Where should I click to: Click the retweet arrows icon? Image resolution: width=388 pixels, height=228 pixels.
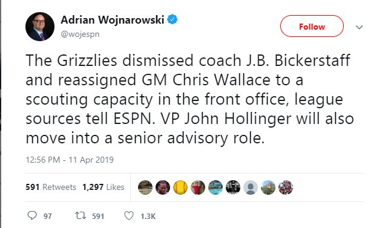[81, 216]
